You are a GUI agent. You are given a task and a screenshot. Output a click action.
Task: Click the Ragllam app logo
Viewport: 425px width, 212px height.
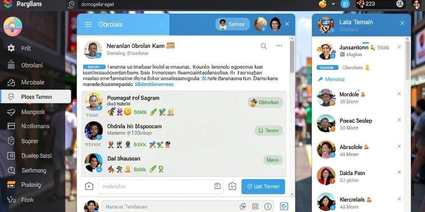pos(7,4)
